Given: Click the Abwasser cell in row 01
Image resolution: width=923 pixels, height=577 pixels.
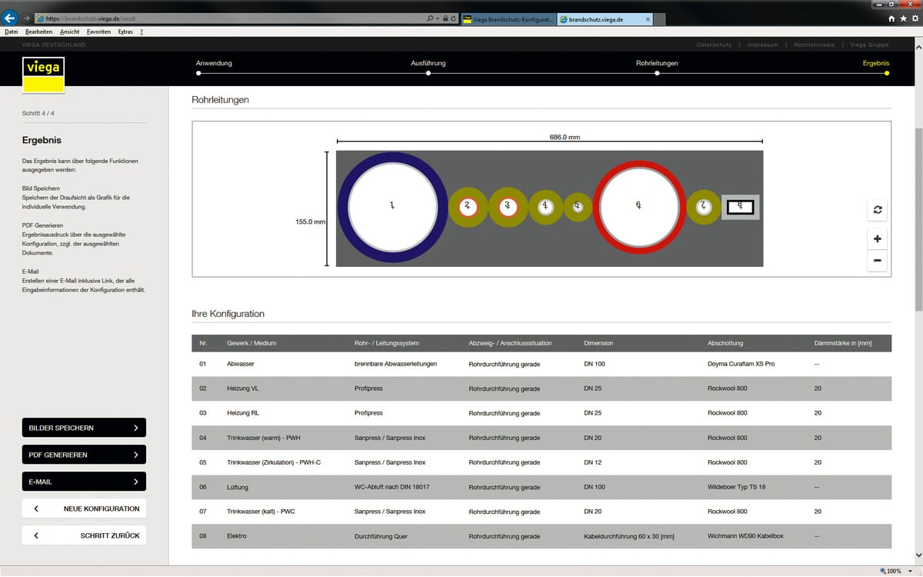Looking at the screenshot, I should point(241,364).
